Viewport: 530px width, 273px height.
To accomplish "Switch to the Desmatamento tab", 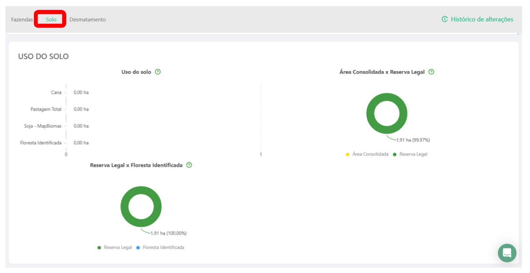I will coord(88,19).
